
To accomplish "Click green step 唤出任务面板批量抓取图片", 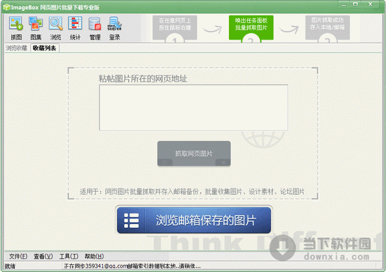I will tap(251, 28).
